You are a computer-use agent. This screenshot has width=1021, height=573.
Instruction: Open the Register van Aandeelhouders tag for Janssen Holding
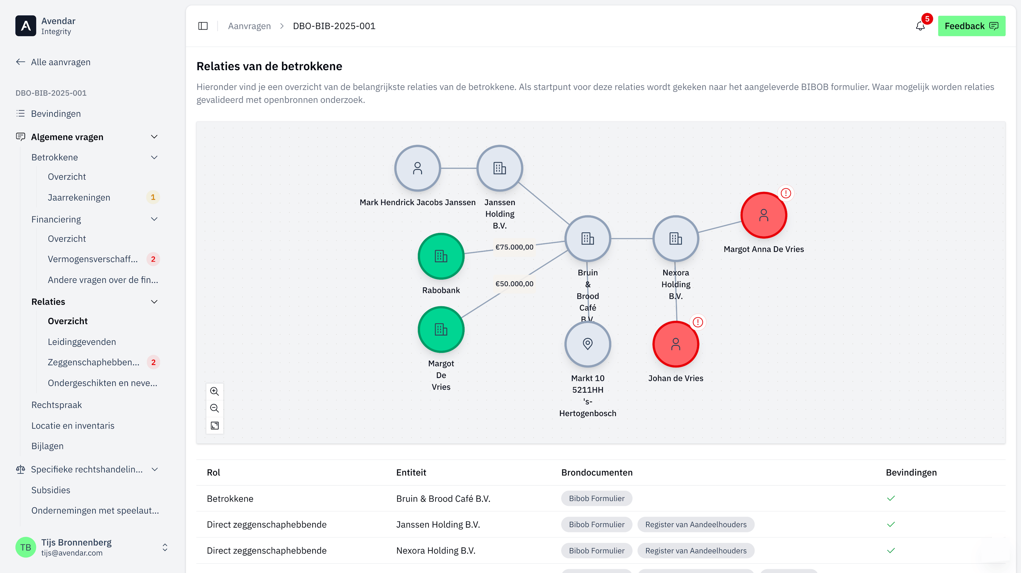696,524
